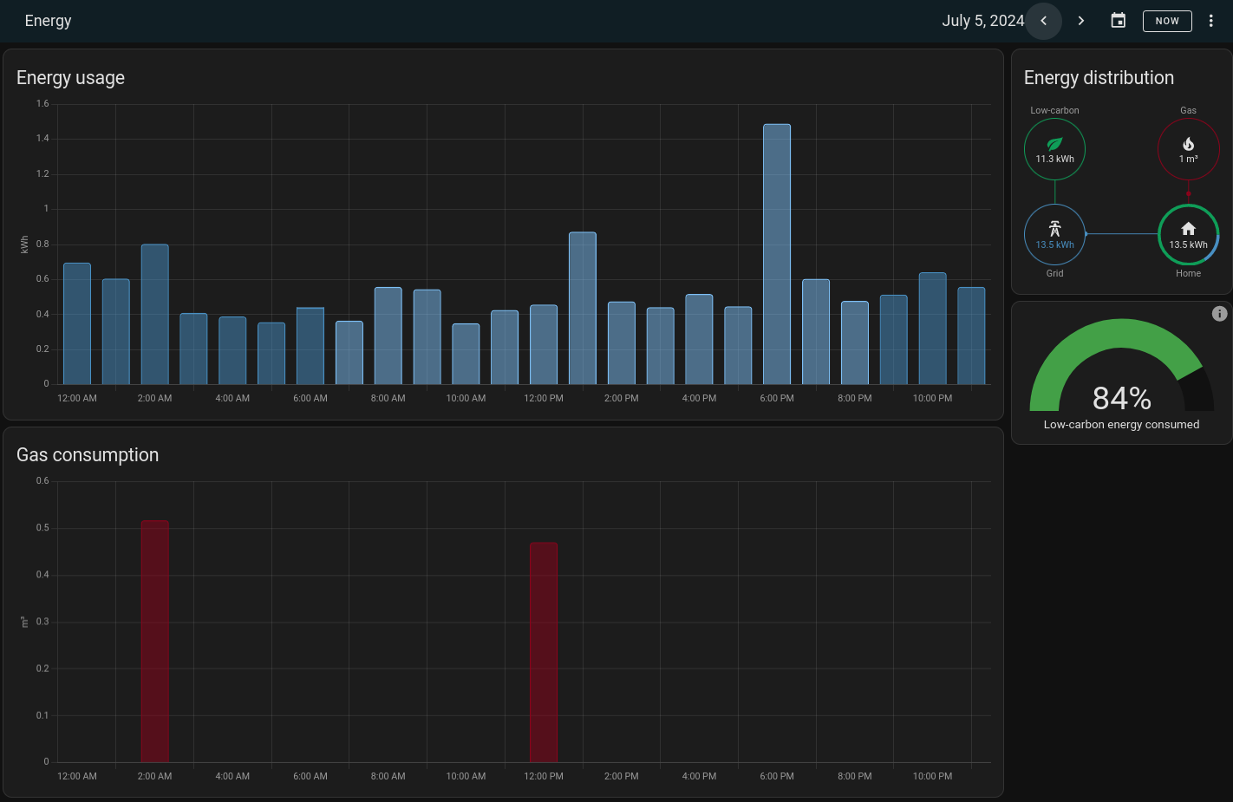Select the 10:00 PM energy usage bar
Image resolution: width=1233 pixels, height=802 pixels.
[933, 329]
